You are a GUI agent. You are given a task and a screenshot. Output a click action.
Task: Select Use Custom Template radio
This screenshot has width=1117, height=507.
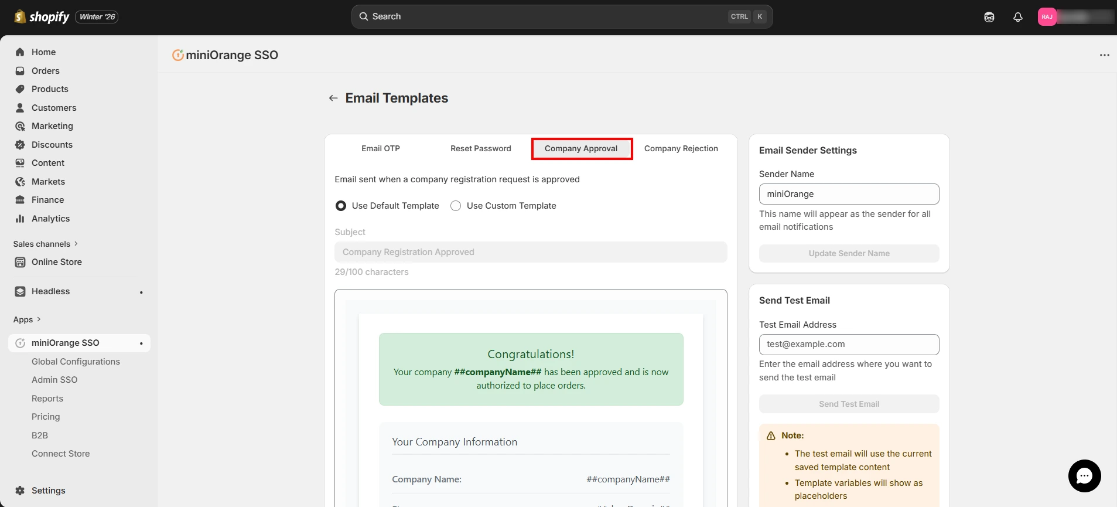pos(456,206)
